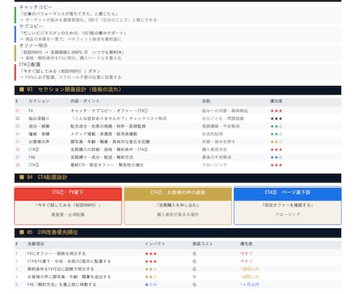Select the item CTAをFV直下・中段・末尾の3箇所に配置する

point(69,262)
